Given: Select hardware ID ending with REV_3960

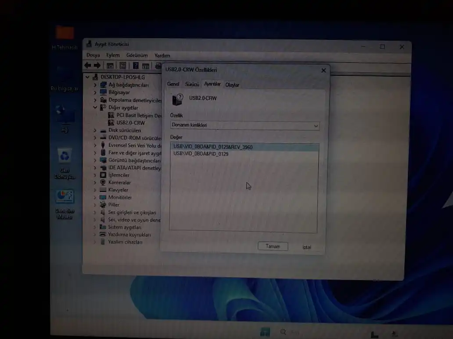Looking at the screenshot, I should (244, 147).
